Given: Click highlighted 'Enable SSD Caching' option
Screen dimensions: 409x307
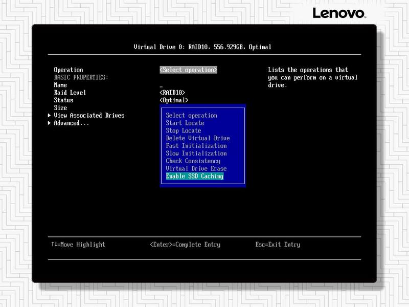Looking at the screenshot, I should pyautogui.click(x=194, y=176).
